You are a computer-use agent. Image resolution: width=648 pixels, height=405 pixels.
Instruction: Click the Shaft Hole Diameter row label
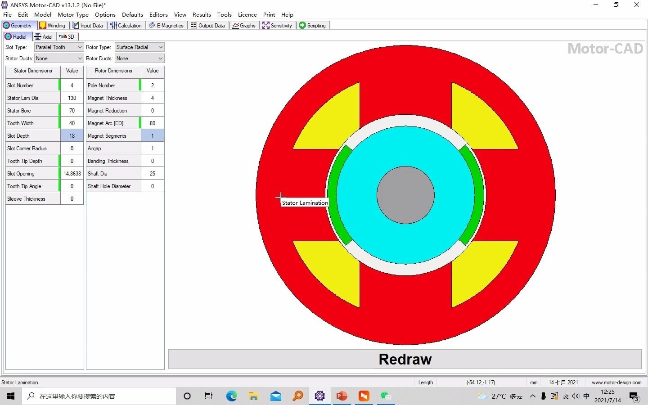[x=113, y=186]
